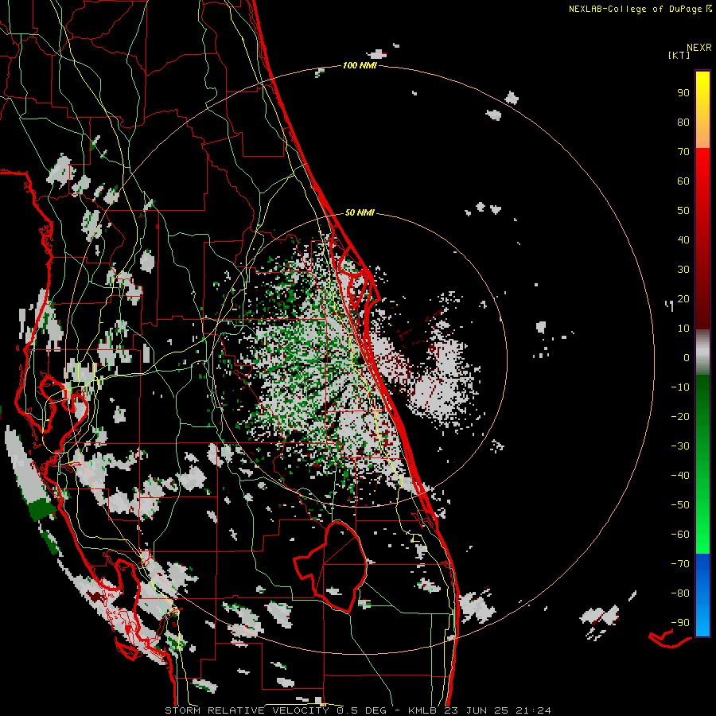Click the 50 value on velocity scale
The width and height of the screenshot is (716, 716).
coord(683,211)
